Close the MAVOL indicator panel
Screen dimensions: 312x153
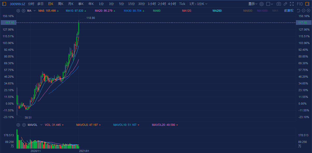[x=23, y=125]
